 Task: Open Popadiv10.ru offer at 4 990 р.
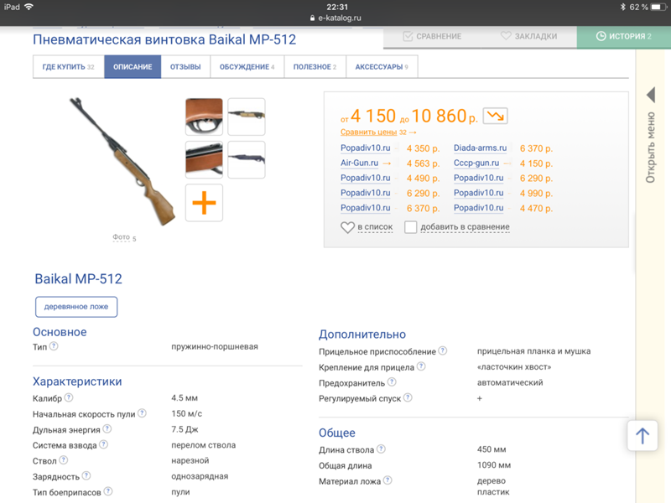[478, 193]
